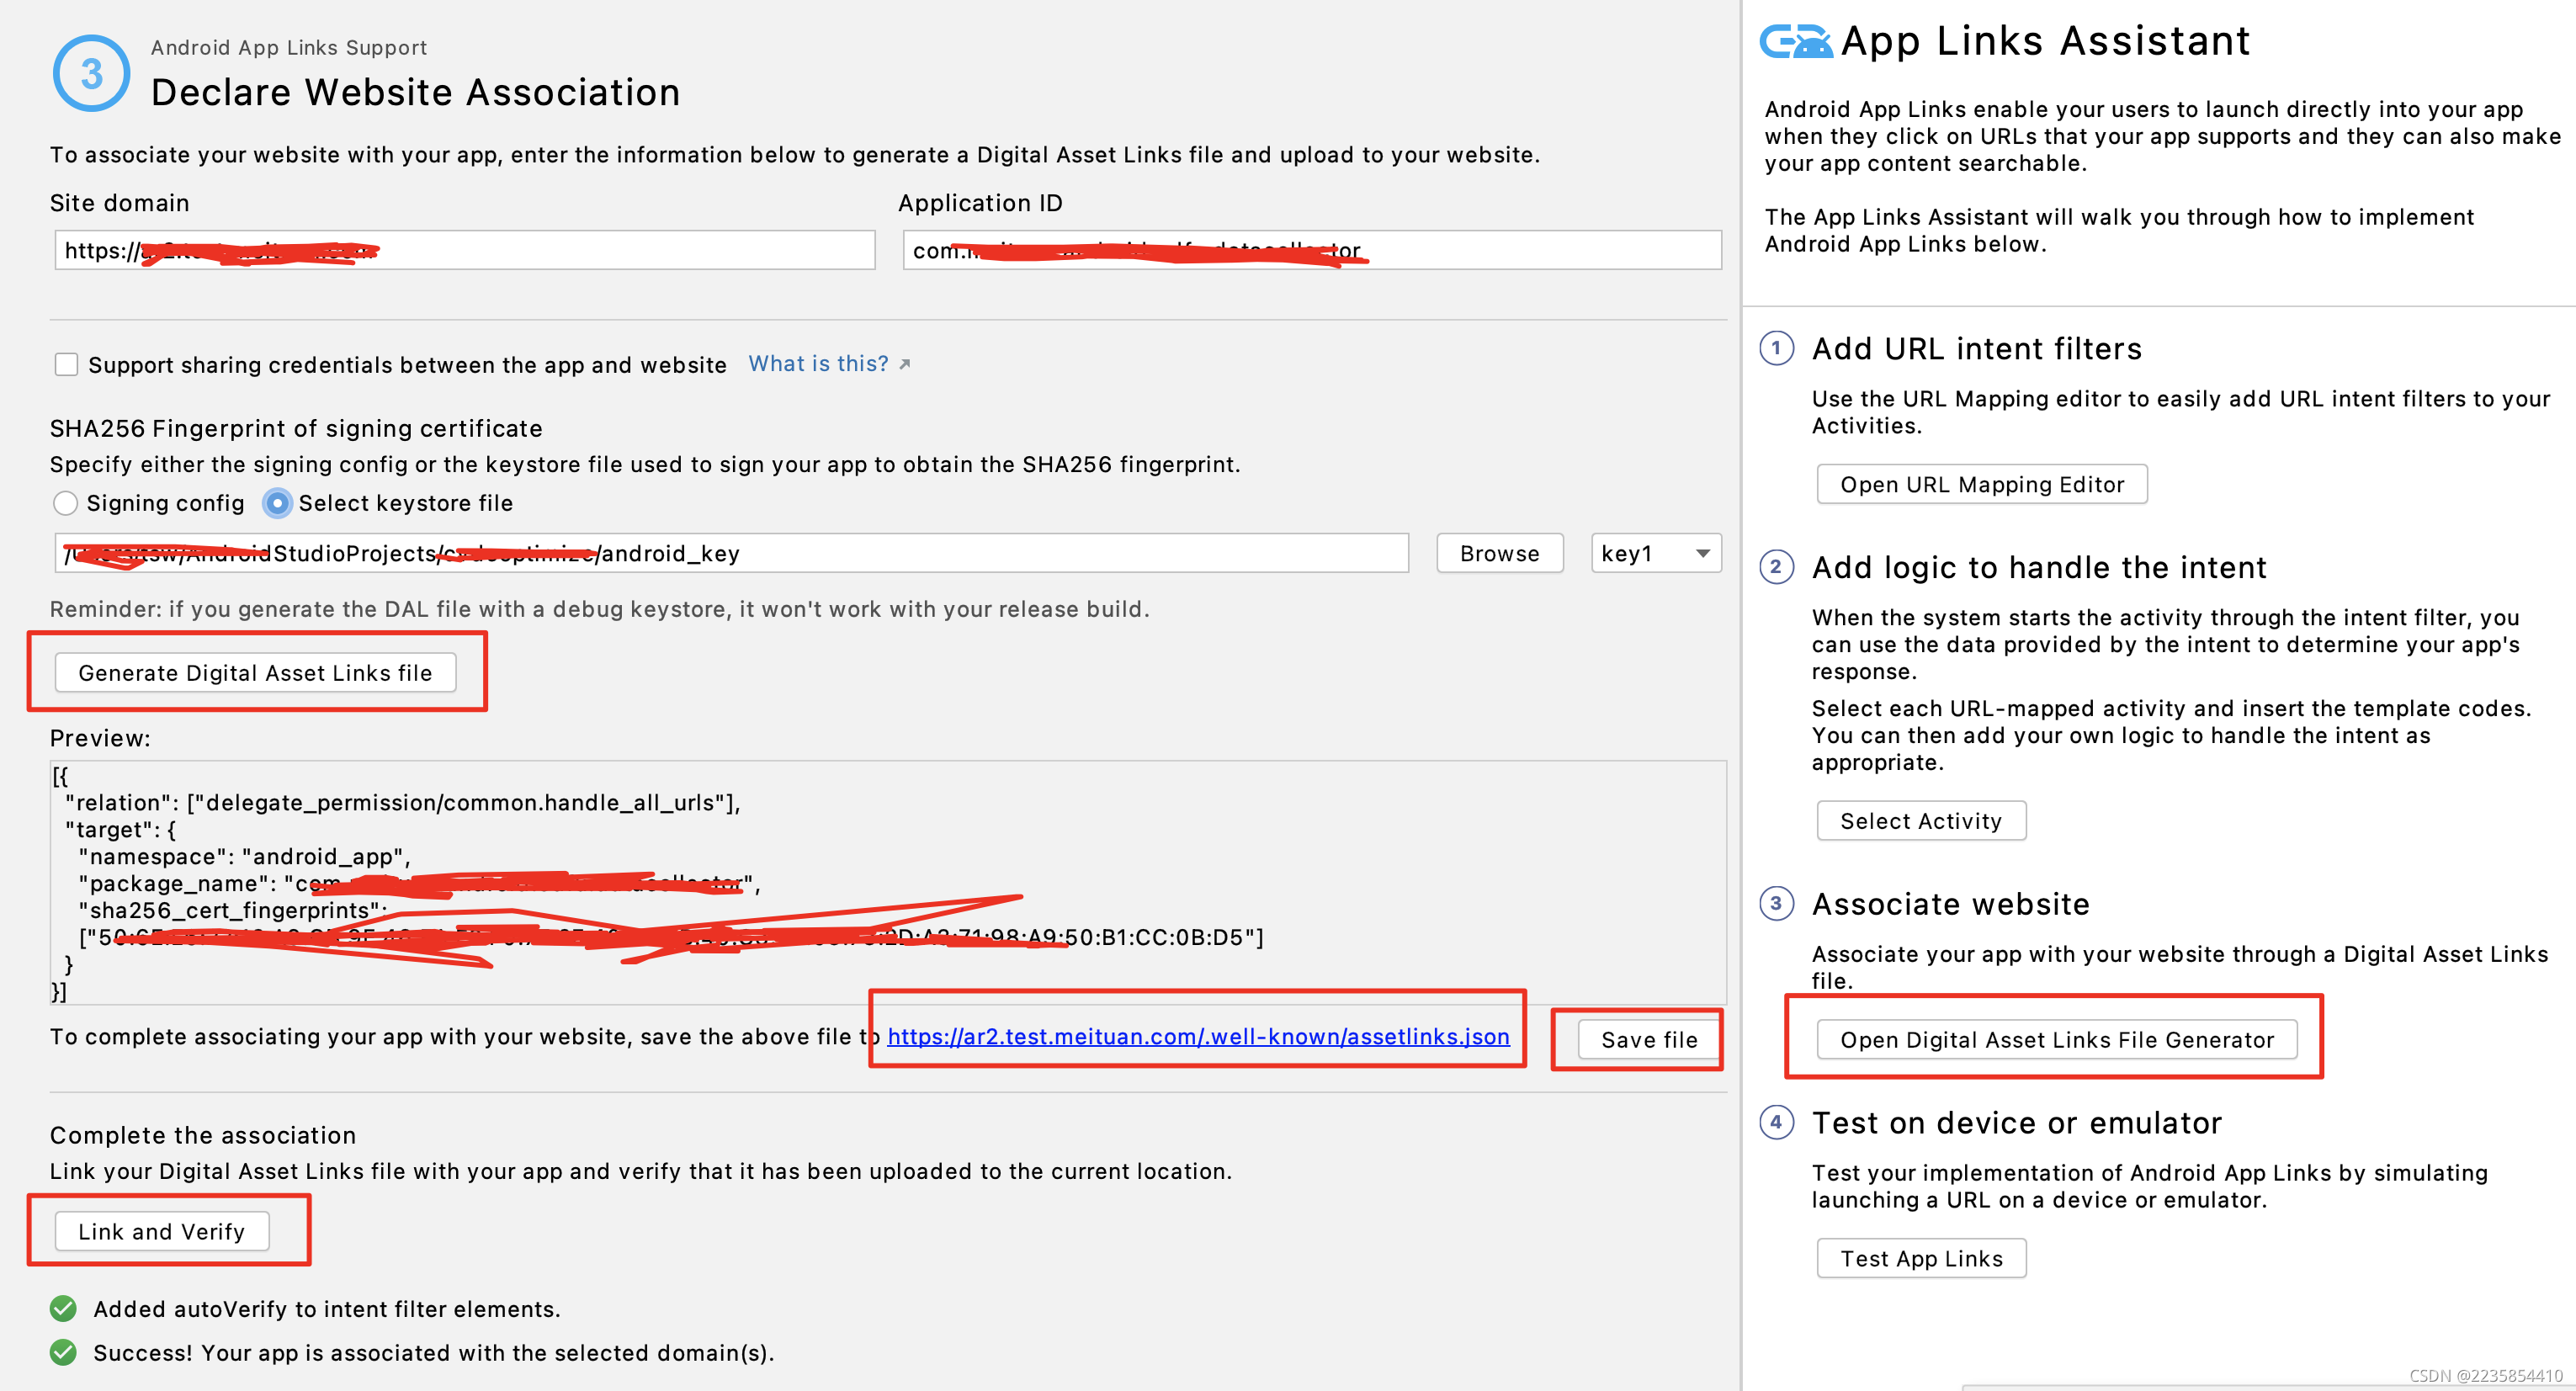Enable sharing credentials between app and website
This screenshot has height=1391, width=2576.
tap(66, 364)
